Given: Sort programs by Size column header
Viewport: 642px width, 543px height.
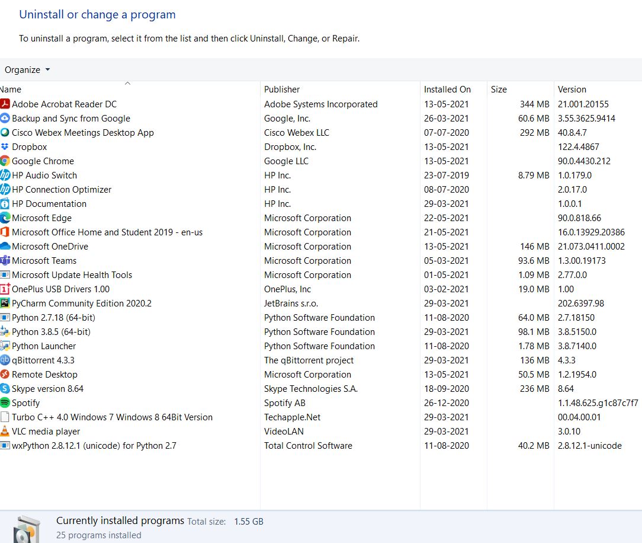Looking at the screenshot, I should coord(499,90).
